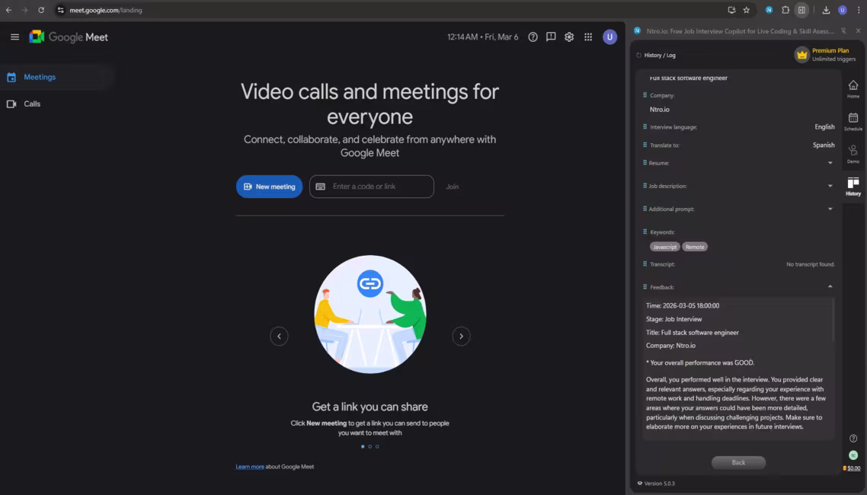
Task: Open the Google Meet main menu hamburger
Action: [x=15, y=37]
